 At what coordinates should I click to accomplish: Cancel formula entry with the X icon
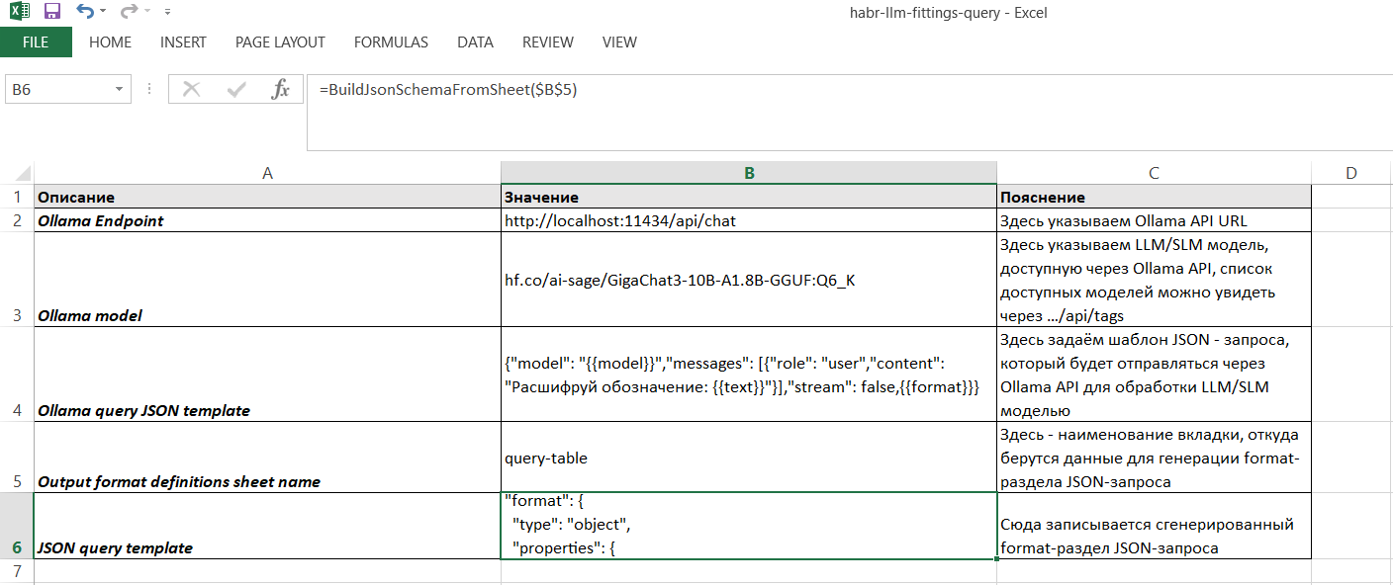point(190,88)
